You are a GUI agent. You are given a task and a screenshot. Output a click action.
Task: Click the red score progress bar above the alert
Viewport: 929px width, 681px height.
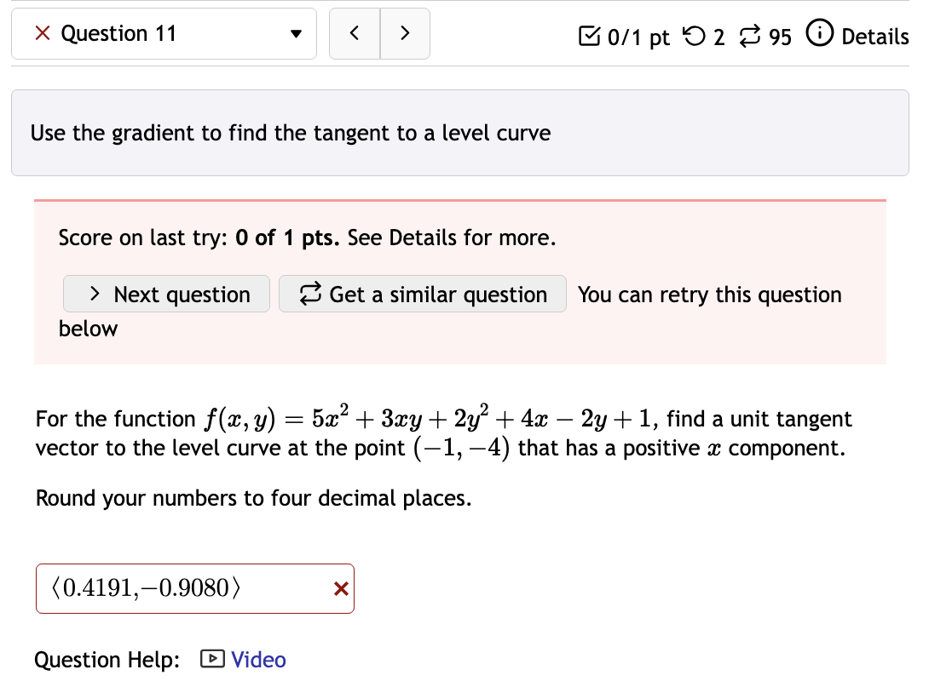[460, 201]
